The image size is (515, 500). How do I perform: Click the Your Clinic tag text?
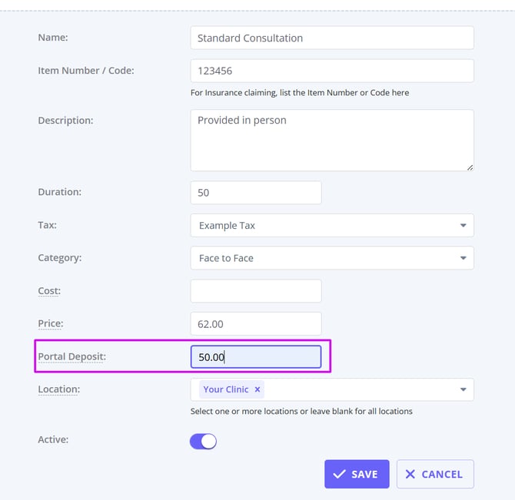coord(226,389)
